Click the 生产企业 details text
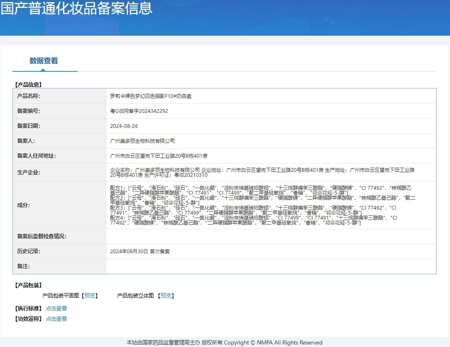The height and width of the screenshot is (347, 450). pyautogui.click(x=262, y=172)
